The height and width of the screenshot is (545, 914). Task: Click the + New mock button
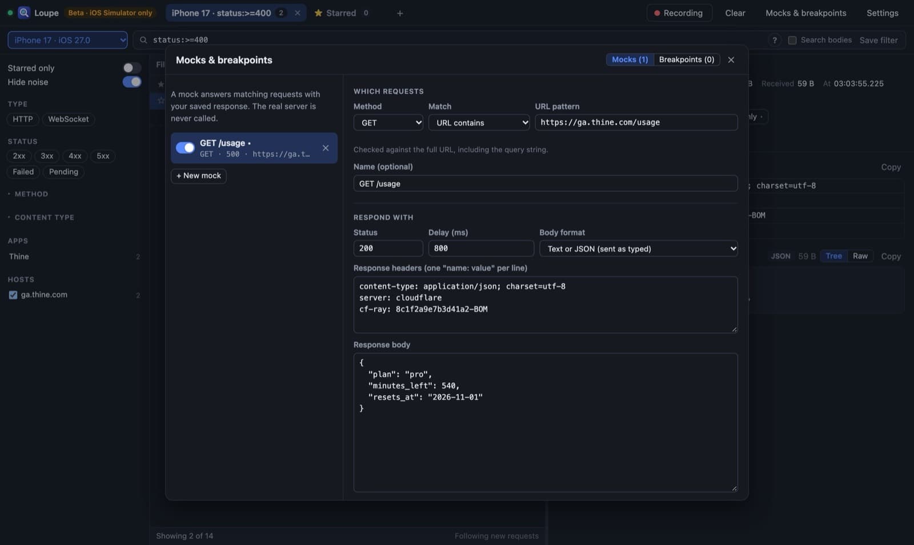click(199, 176)
